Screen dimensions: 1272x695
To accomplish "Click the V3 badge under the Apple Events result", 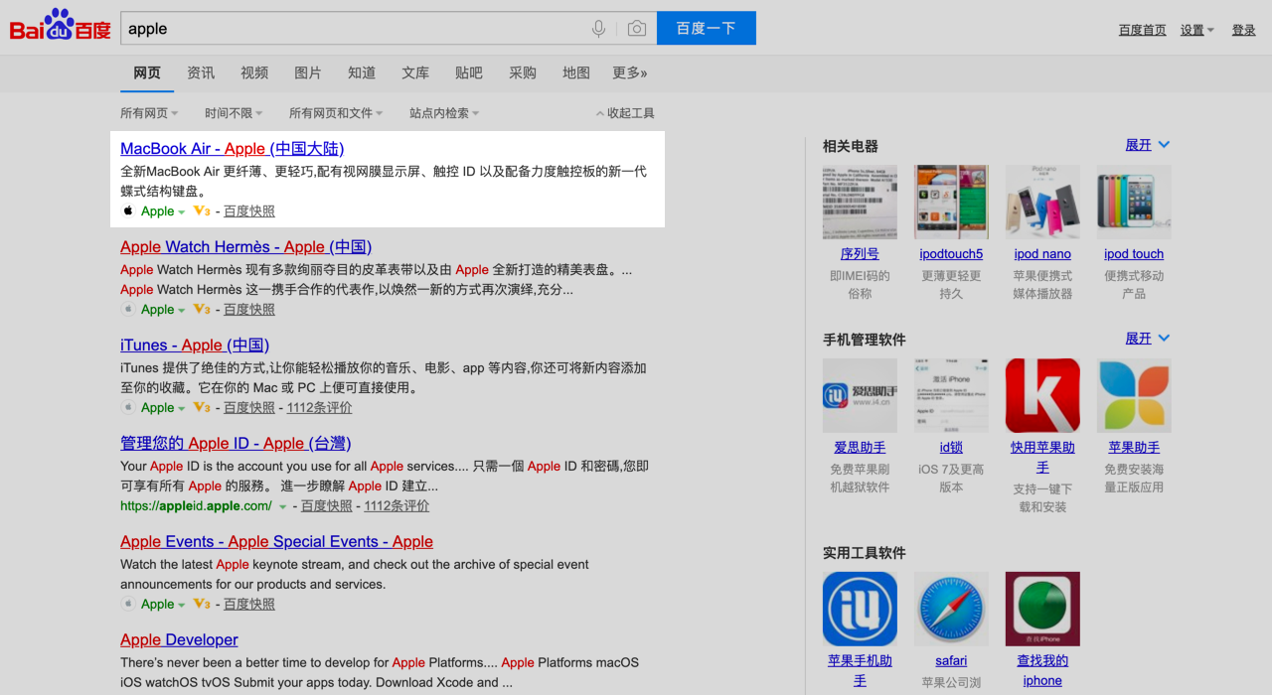I will click(x=202, y=604).
